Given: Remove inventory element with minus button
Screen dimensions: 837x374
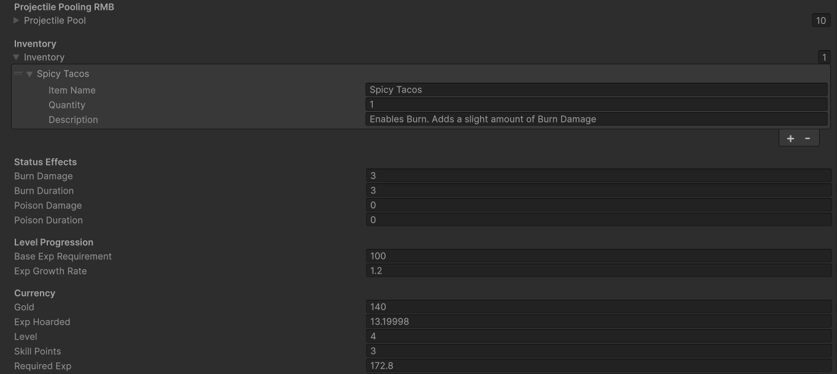Looking at the screenshot, I should 808,139.
